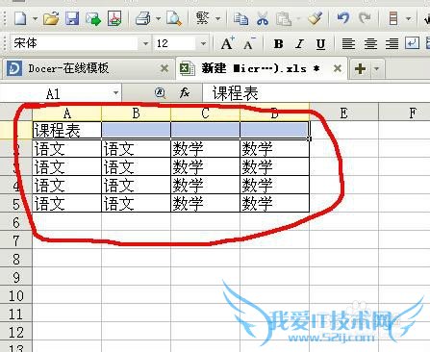This screenshot has height=352, width=430.
Task: Click the 繁 traditional Chinese conversion icon
Action: point(203,18)
